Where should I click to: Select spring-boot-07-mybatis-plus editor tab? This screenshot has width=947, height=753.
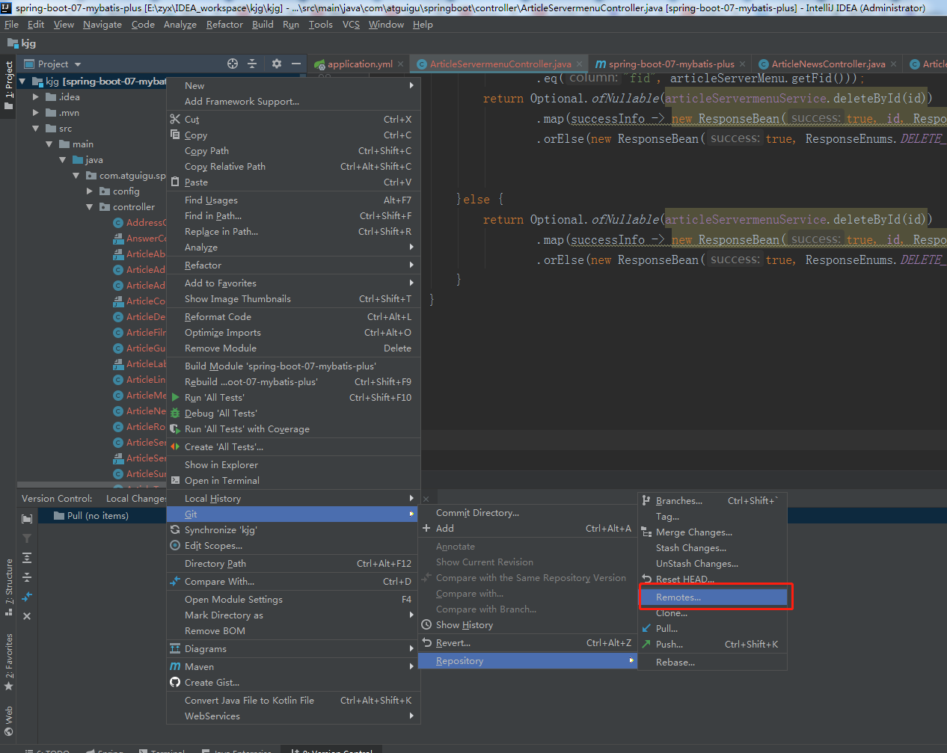[671, 64]
